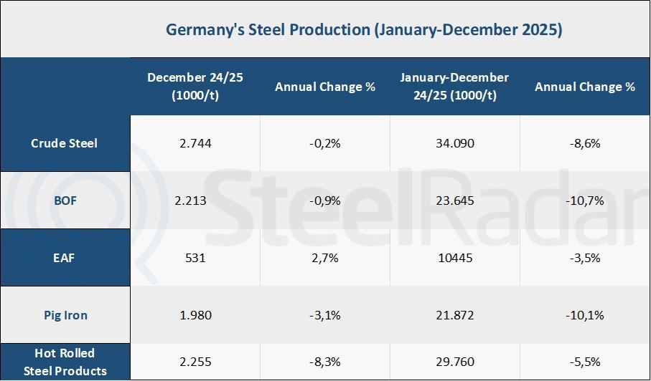Select the January-December 24/25 column header
The height and width of the screenshot is (381, 651).
455,87
